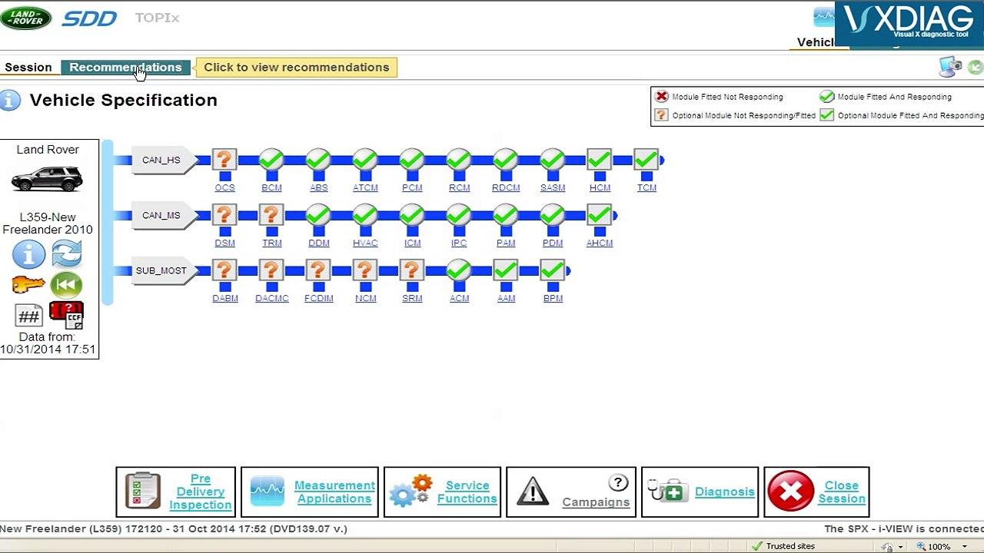This screenshot has width=984, height=553.
Task: Refresh vehicle data with the blue arrows icon
Action: click(66, 254)
